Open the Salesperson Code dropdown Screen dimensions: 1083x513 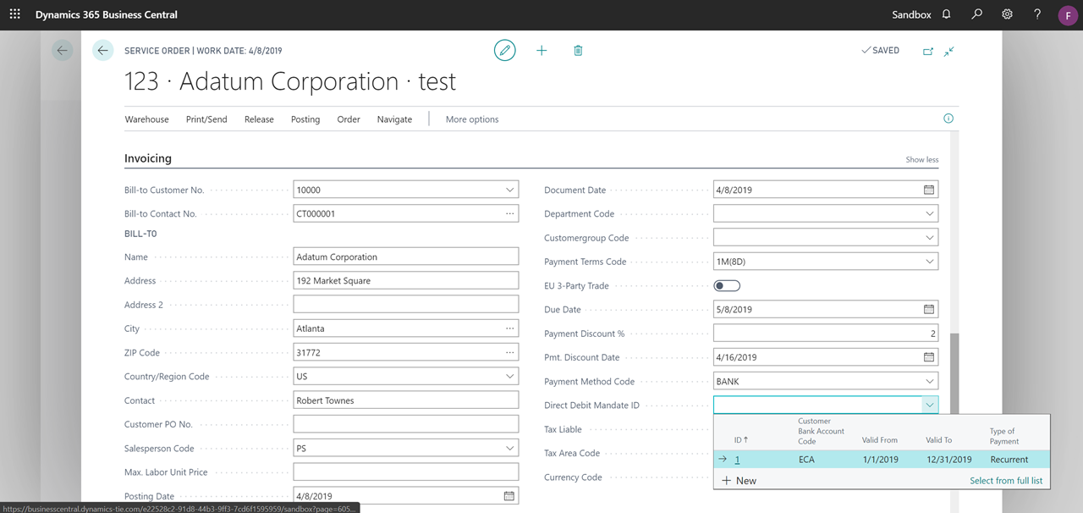(509, 449)
